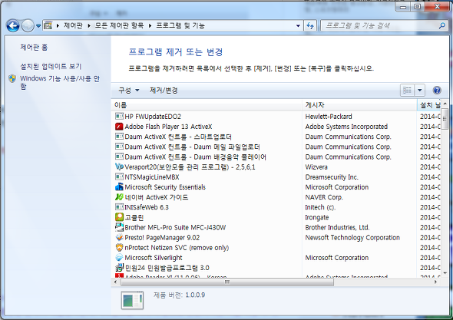The image size is (453, 320).
Task: Select the 네이버 ActiveX 가이드 icon
Action: (x=119, y=197)
